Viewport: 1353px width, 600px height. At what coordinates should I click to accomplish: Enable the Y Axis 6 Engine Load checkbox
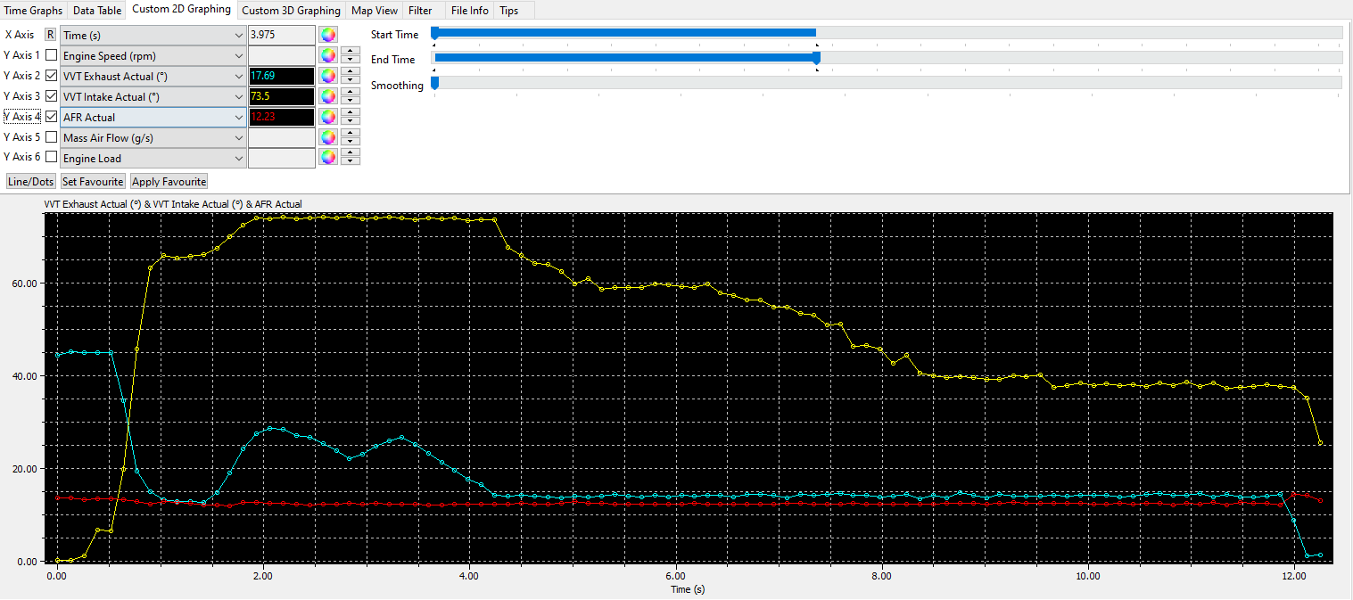coord(51,158)
